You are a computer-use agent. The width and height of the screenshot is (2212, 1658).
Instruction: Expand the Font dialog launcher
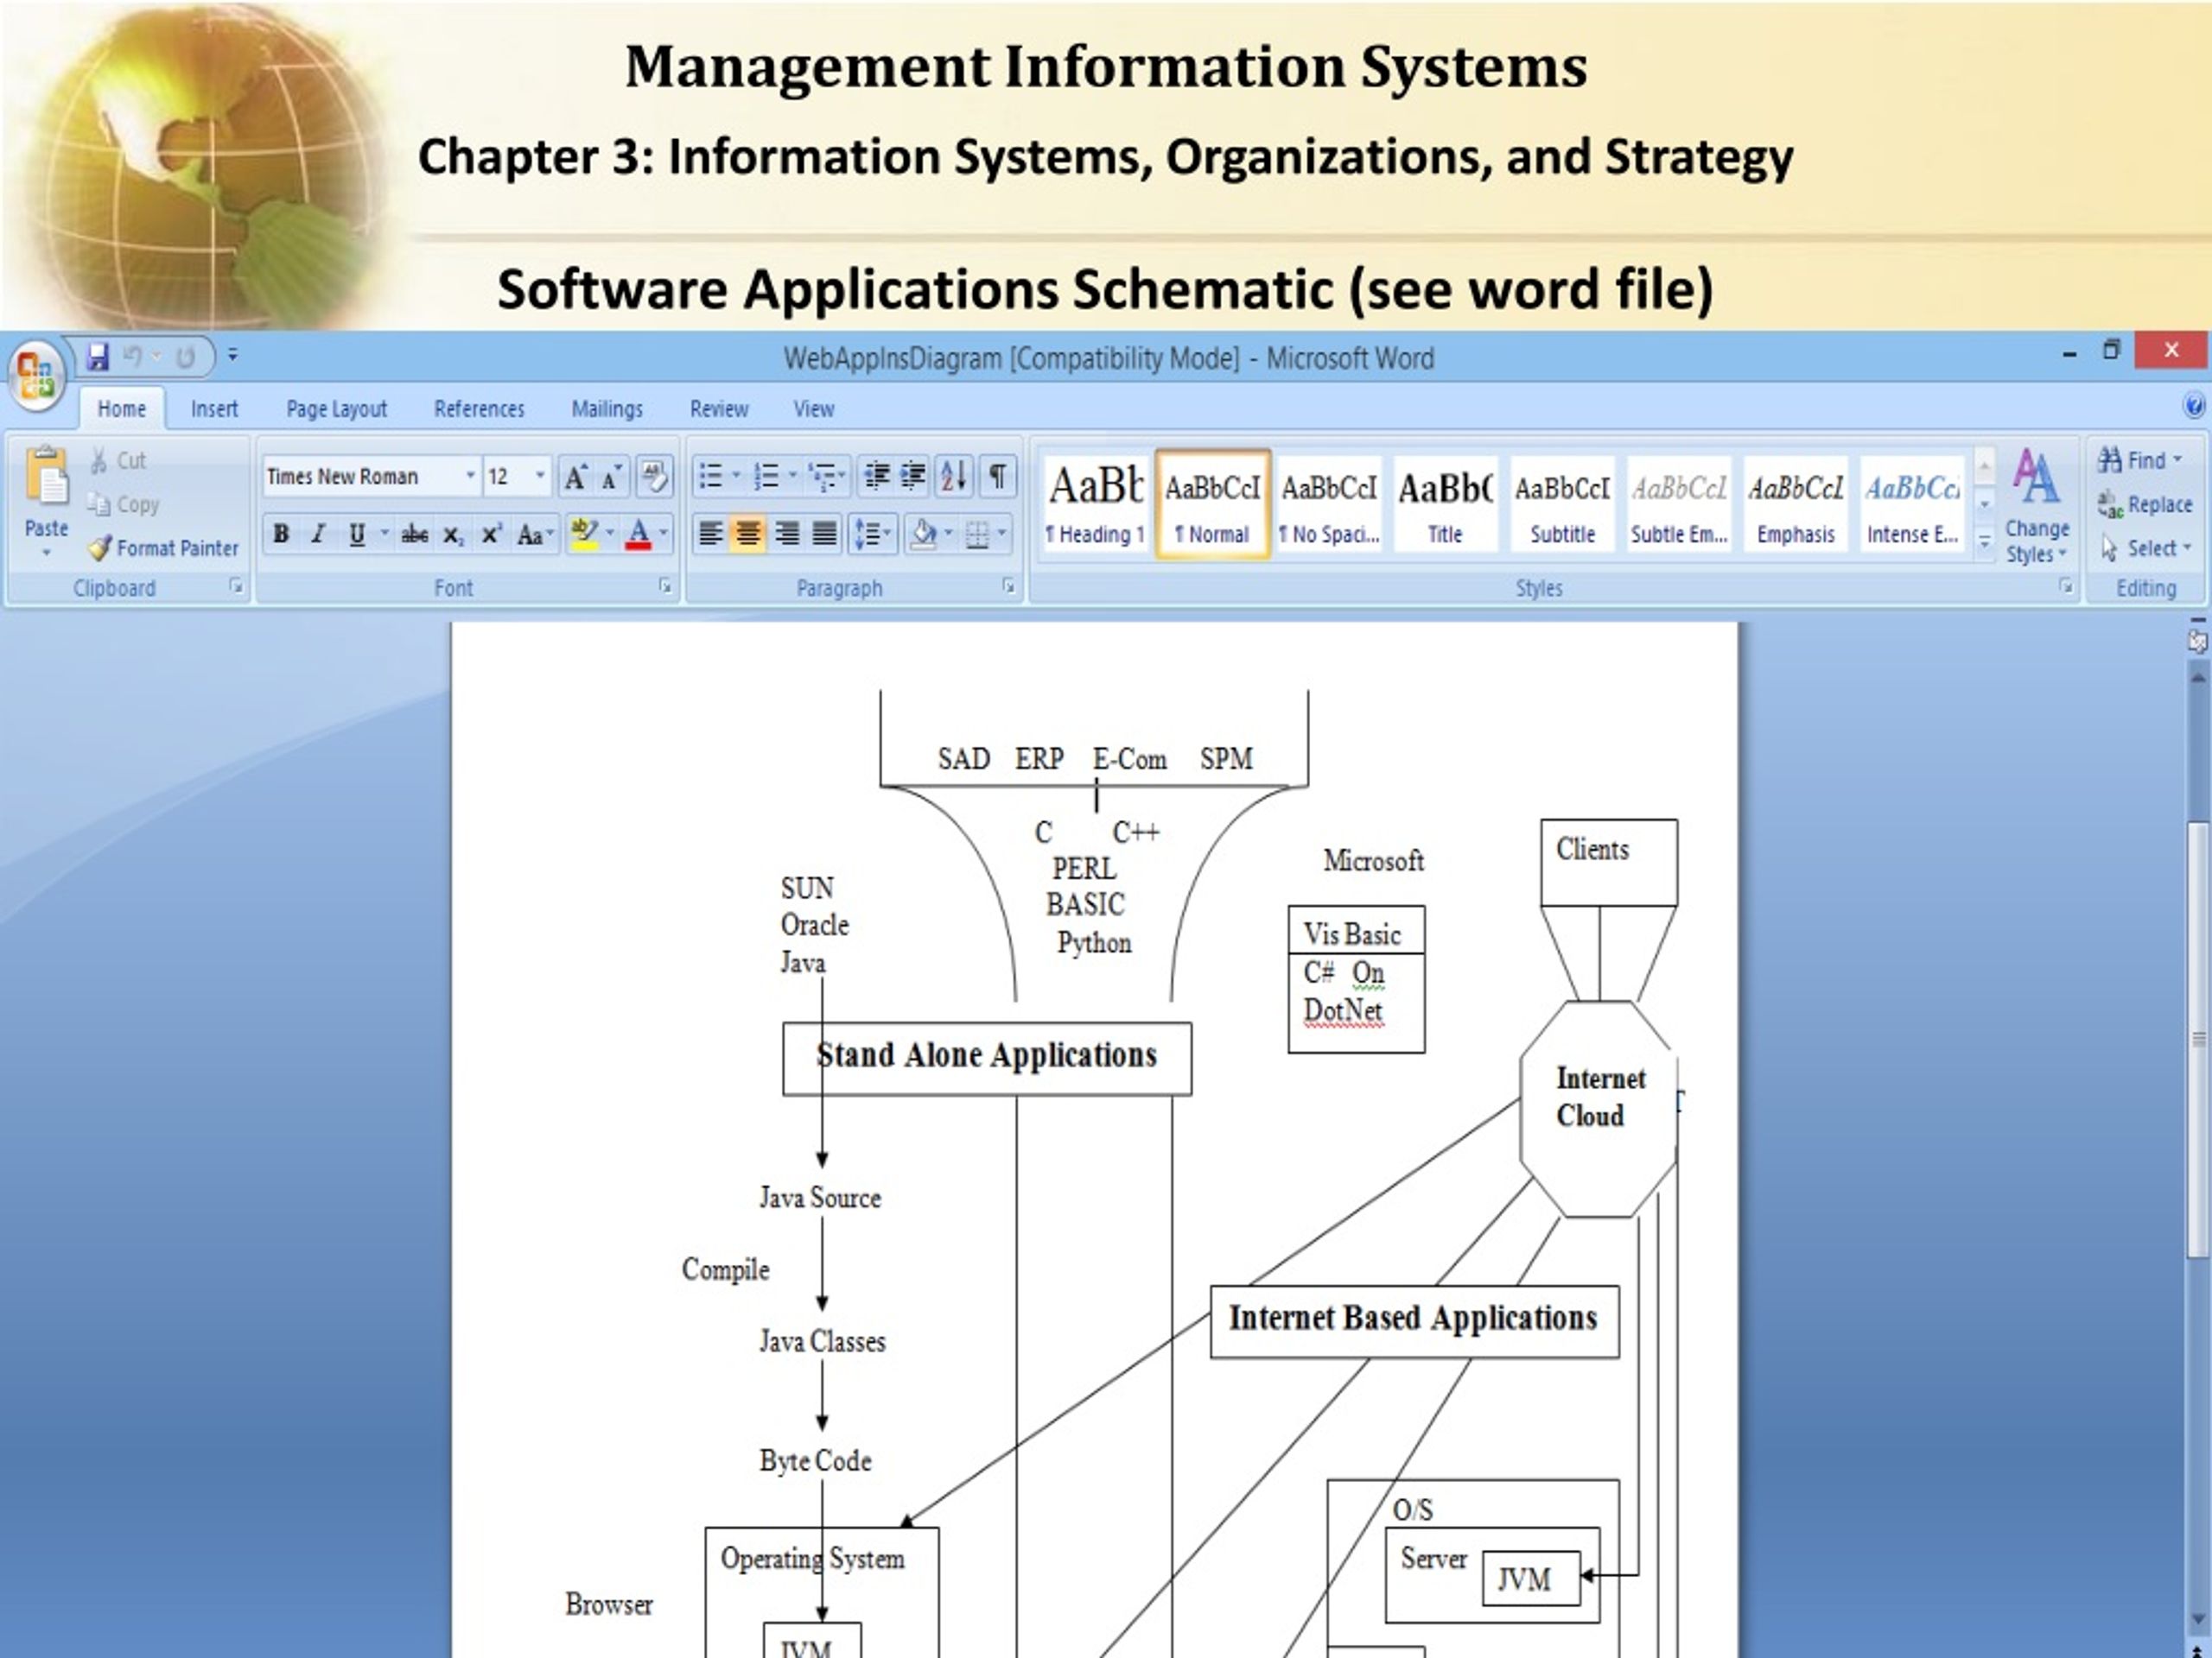click(x=665, y=586)
